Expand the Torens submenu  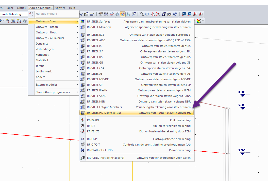54,66
